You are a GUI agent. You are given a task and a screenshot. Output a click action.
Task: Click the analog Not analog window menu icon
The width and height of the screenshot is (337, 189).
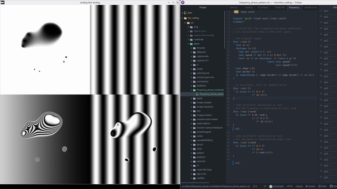(2, 2)
